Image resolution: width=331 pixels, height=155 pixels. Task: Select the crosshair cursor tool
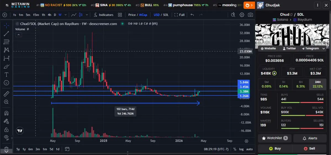click(6, 26)
